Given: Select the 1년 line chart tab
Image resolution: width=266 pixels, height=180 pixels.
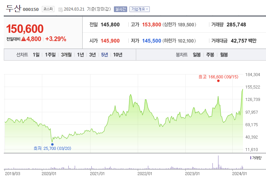Looking at the screenshot, I should pos(80,55).
